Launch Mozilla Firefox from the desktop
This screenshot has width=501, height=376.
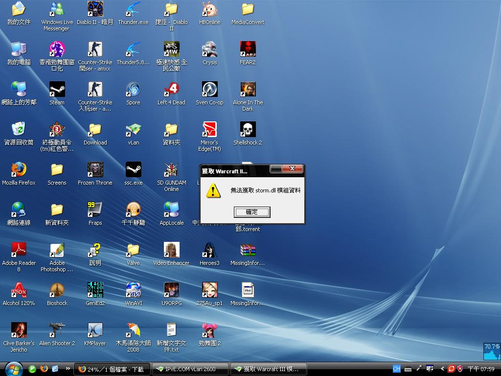[19, 170]
